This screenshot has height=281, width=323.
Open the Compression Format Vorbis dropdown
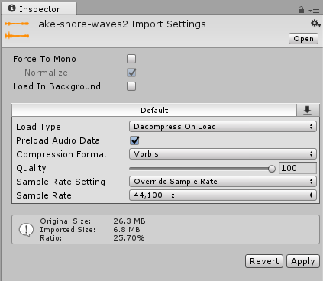click(x=223, y=154)
